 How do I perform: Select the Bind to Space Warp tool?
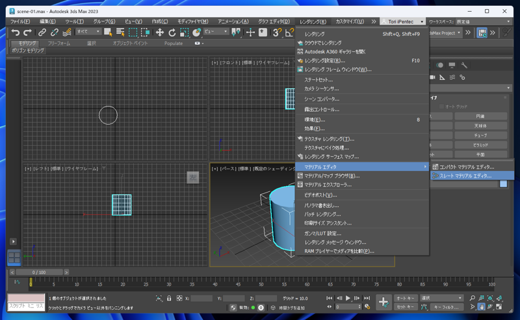(67, 33)
